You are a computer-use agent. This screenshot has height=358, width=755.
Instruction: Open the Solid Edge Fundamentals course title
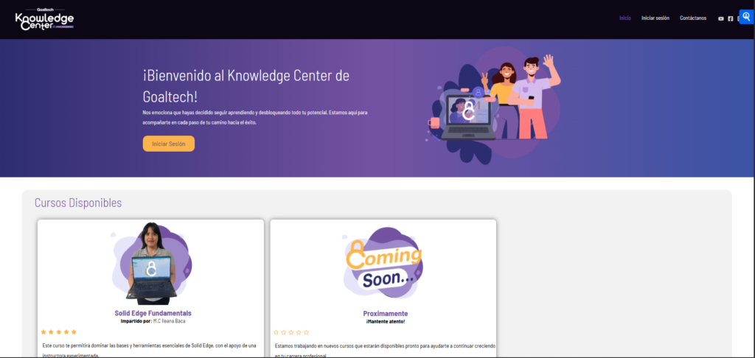153,313
